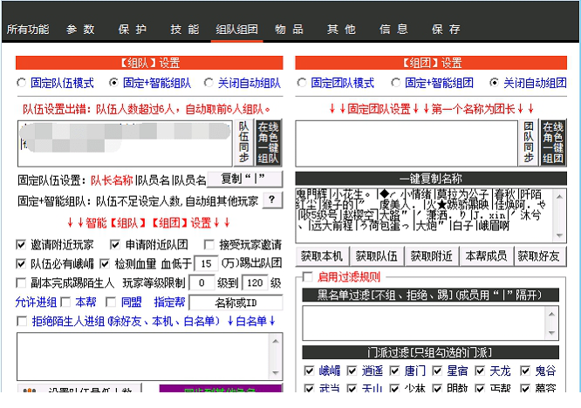Image resolution: width=581 pixels, height=408 pixels.
Task: Choose 固定+智能组队 radio option
Action: [x=113, y=83]
